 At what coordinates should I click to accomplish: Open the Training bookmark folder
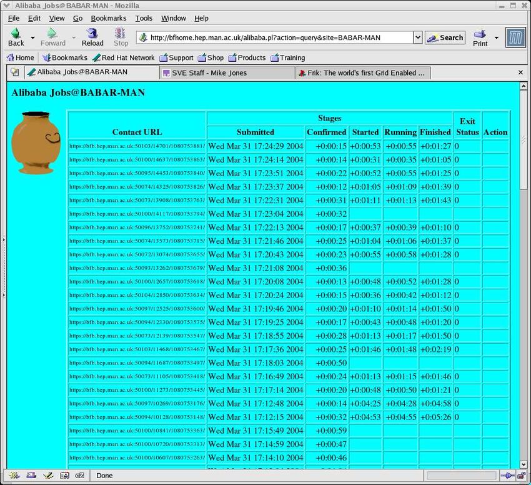tap(288, 57)
